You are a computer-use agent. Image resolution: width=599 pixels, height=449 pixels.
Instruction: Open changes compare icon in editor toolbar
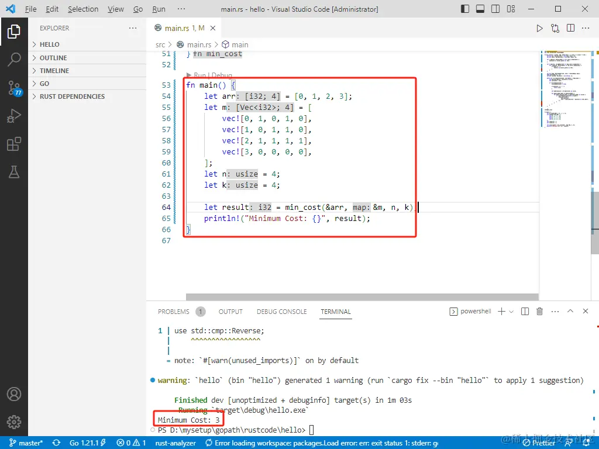pyautogui.click(x=555, y=28)
